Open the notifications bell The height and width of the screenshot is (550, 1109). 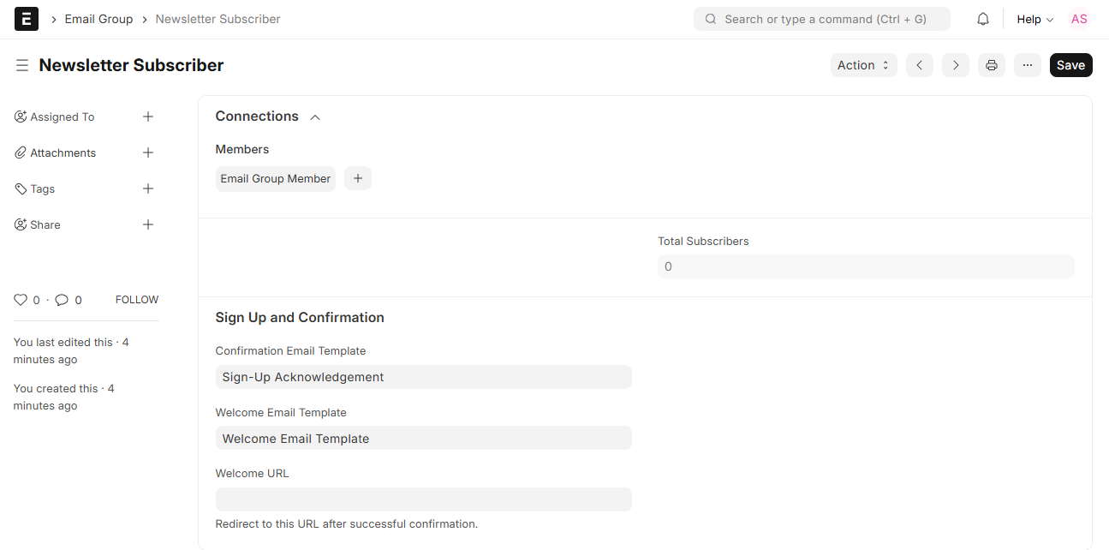(982, 18)
